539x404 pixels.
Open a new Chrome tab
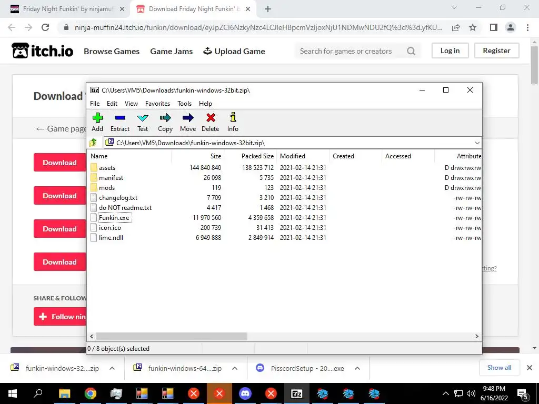(268, 9)
